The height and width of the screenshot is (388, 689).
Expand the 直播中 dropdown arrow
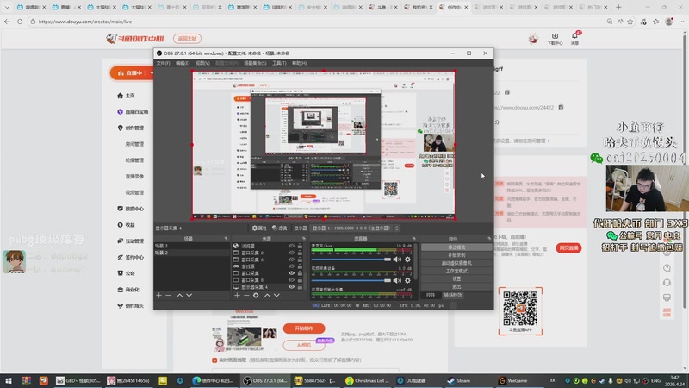[152, 73]
